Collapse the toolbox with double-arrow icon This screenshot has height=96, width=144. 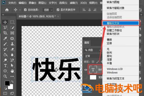click(x=3, y=15)
